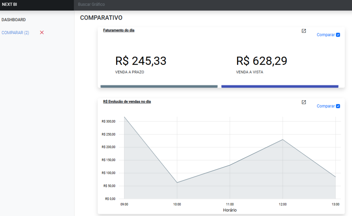This screenshot has height=216, width=352.
Task: Click the chart data point at 10:00 low
Action: coord(177,183)
